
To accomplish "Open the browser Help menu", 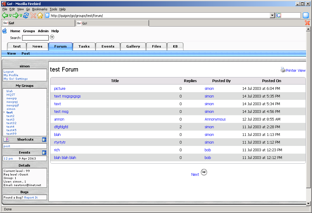I will coord(63,9).
